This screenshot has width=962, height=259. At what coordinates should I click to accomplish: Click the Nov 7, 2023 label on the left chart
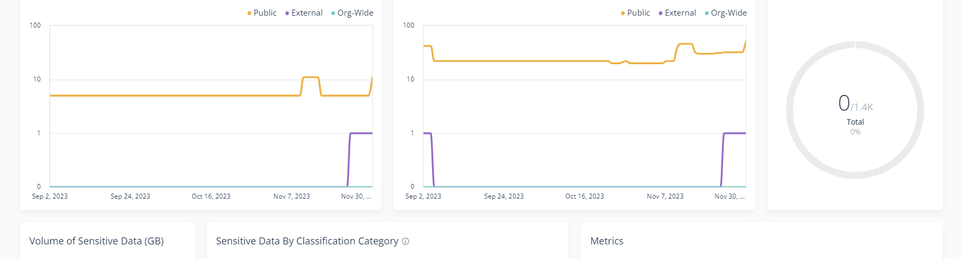click(291, 196)
